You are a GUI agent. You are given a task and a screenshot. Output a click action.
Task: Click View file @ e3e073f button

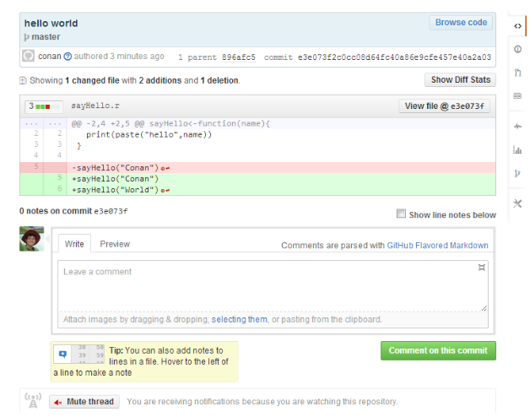pos(446,106)
